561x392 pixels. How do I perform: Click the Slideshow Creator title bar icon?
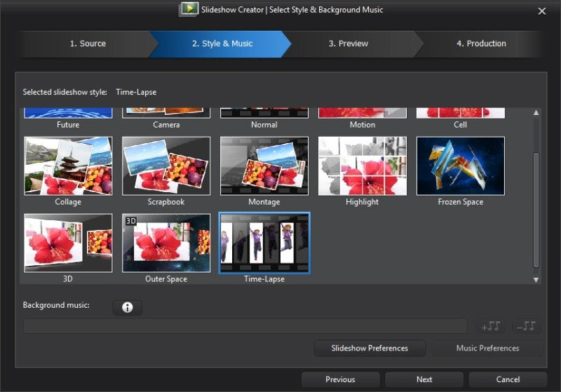coord(189,9)
